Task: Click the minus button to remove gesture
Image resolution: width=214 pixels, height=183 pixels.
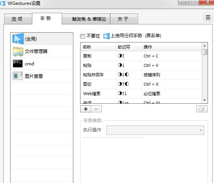Action: point(96,109)
